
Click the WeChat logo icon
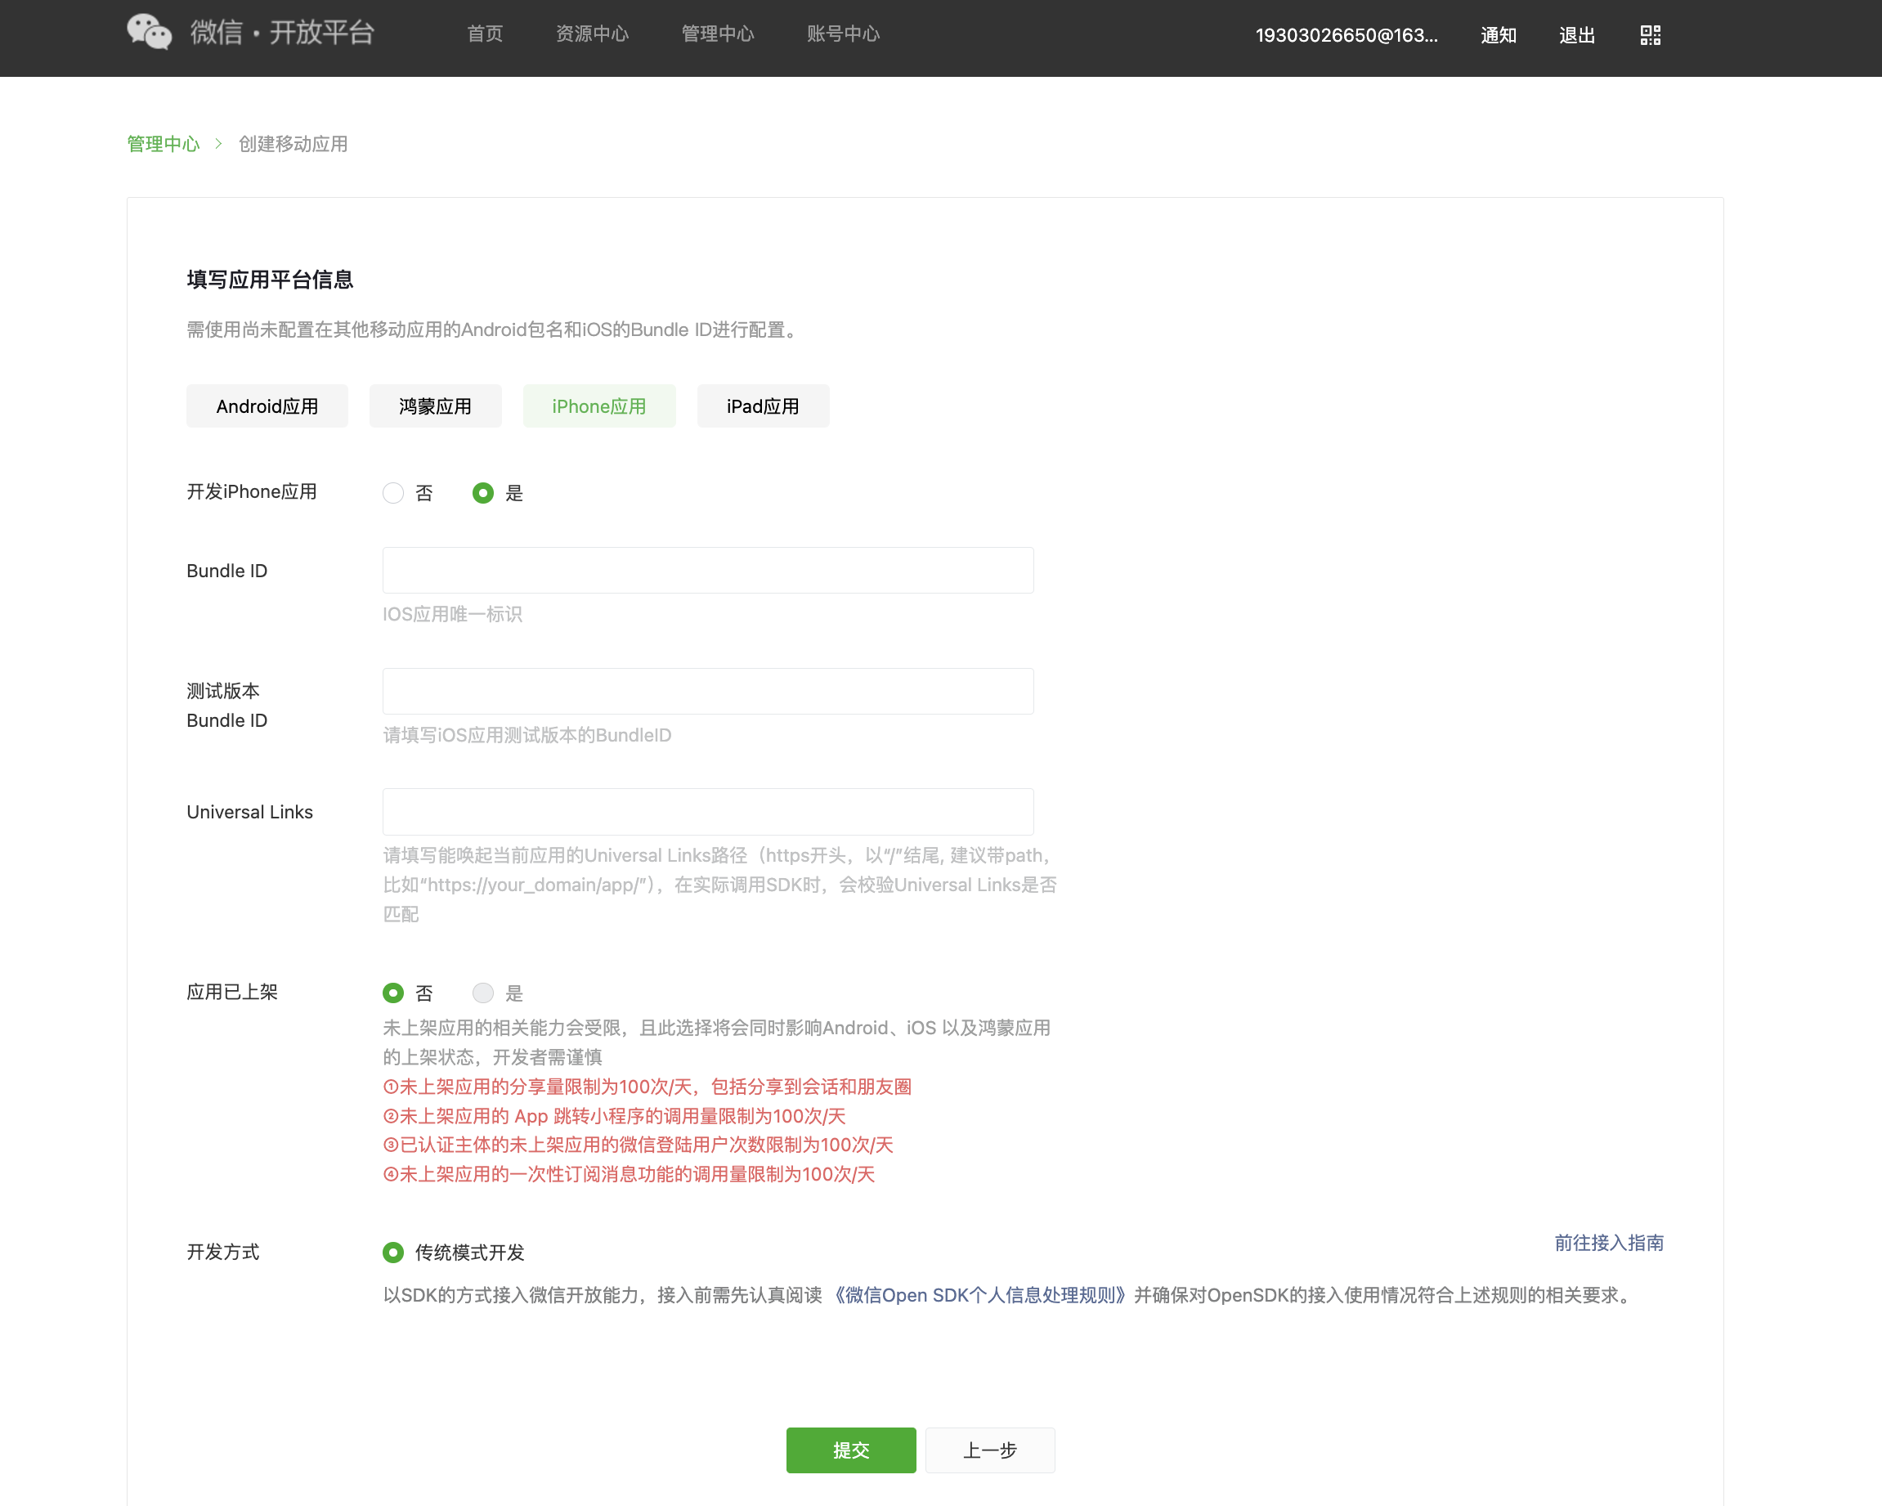(150, 33)
